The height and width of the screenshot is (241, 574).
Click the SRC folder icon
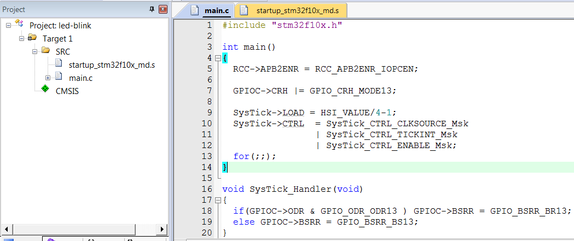(45, 51)
